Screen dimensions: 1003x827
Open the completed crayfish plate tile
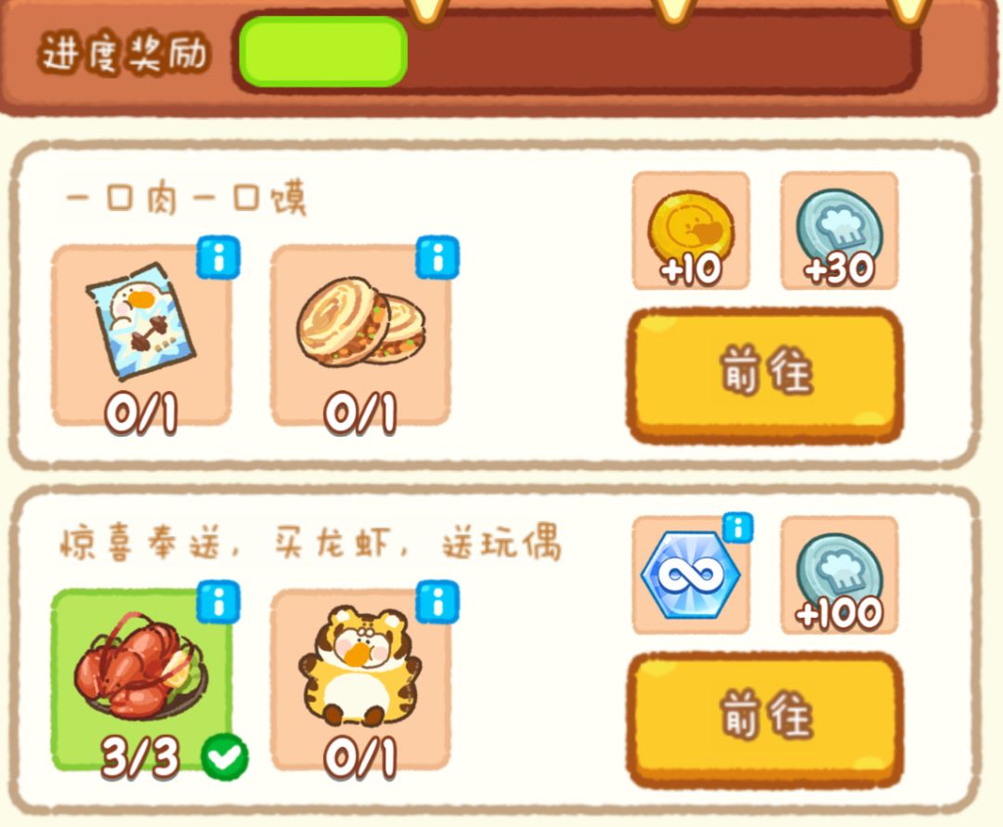tap(141, 680)
